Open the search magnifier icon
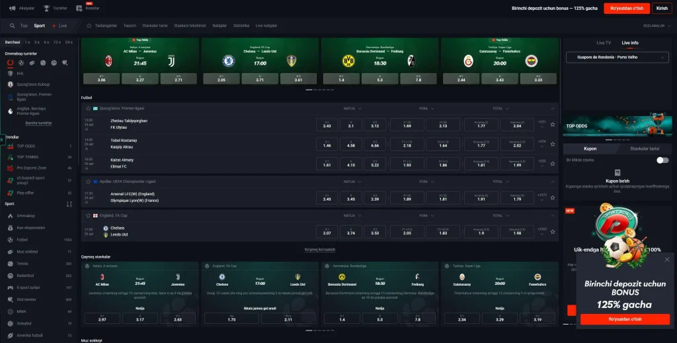Image resolution: width=677 pixels, height=343 pixels. pos(12,26)
